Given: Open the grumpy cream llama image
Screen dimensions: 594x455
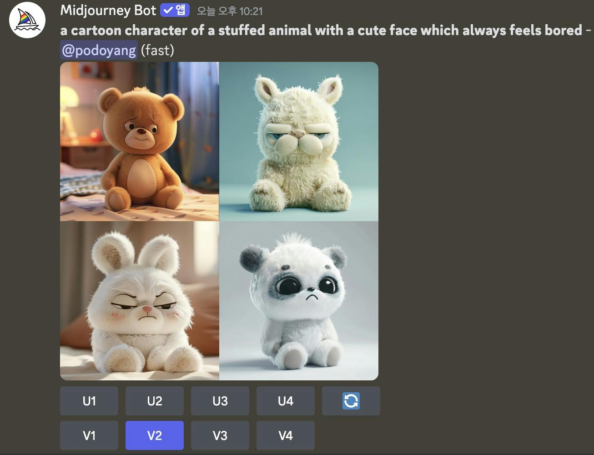Looking at the screenshot, I should click(299, 141).
